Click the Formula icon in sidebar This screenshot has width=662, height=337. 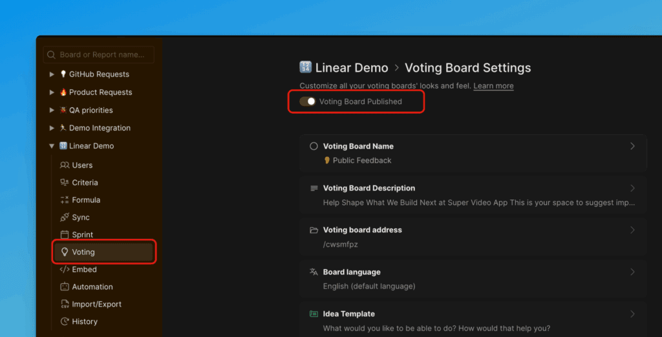tap(64, 200)
